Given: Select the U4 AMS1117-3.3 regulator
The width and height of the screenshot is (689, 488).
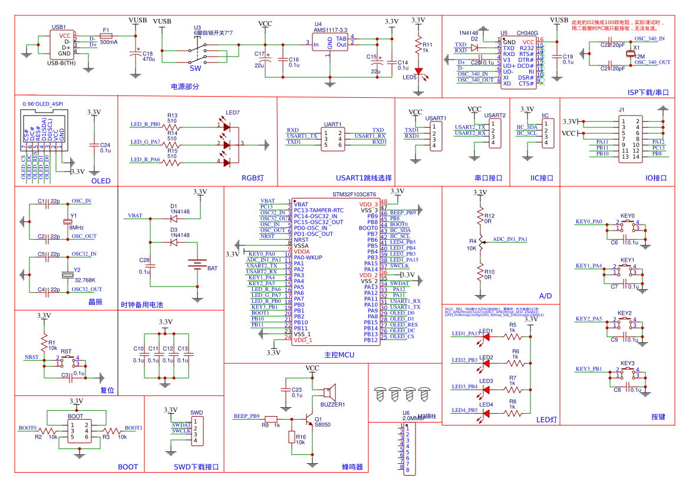Looking at the screenshot, I should (x=330, y=42).
